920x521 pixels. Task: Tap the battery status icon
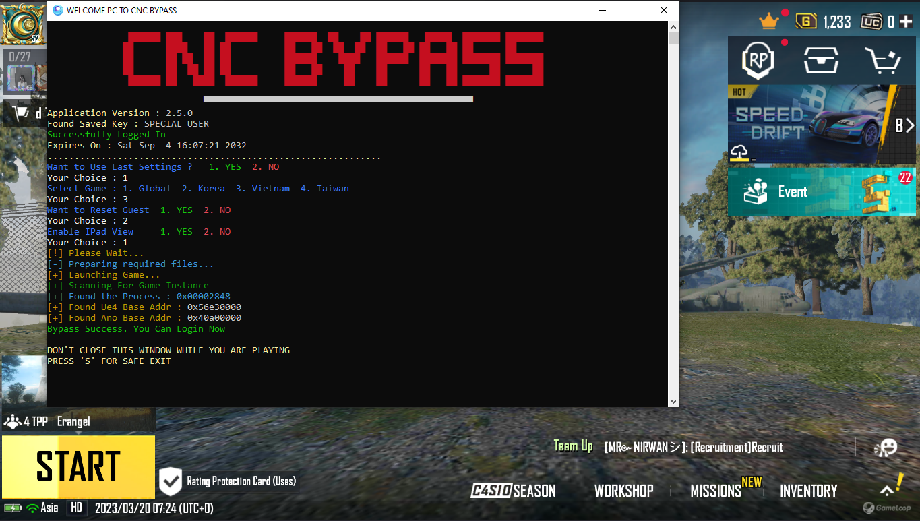tap(12, 508)
